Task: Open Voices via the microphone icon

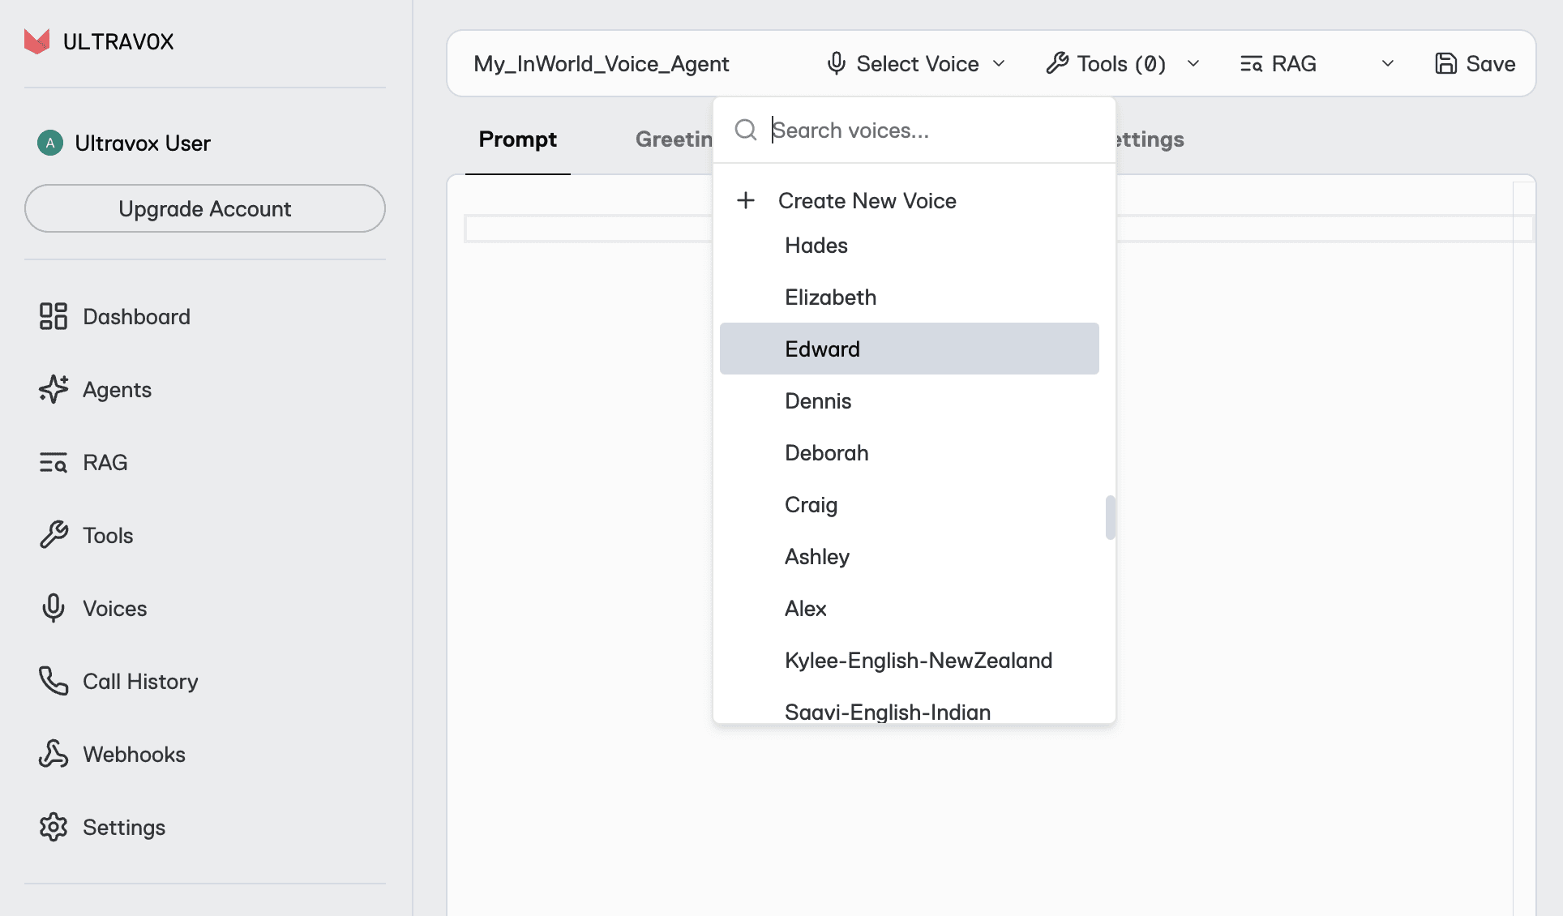Action: (x=54, y=608)
